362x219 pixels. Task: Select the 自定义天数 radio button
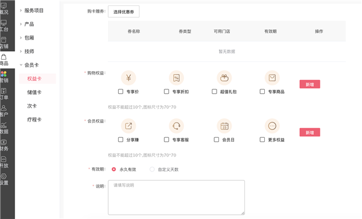pos(152,169)
